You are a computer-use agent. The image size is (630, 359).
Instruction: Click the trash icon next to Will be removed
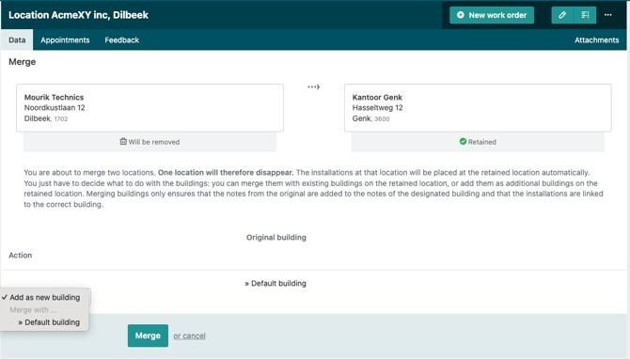(123, 141)
